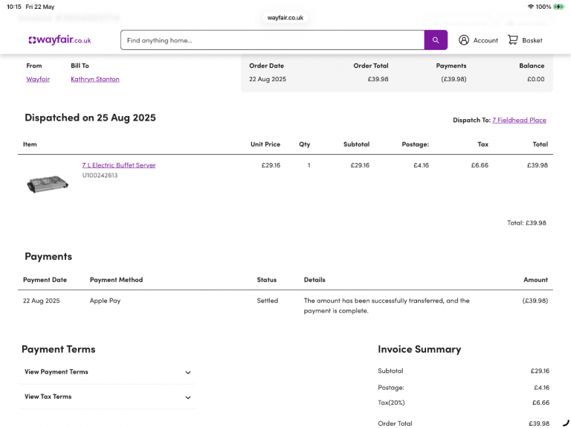
Task: Click the purple search magnifier button
Action: 436,40
